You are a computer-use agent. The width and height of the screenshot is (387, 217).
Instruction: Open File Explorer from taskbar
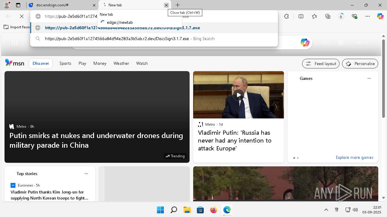pos(187,210)
